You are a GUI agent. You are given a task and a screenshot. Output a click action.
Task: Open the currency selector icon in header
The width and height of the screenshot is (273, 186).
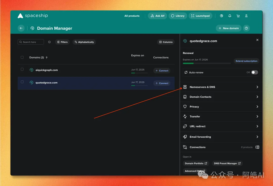coord(221,16)
